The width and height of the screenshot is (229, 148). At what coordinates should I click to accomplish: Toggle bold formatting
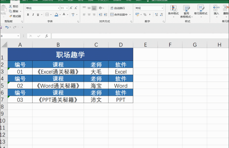[28, 15]
